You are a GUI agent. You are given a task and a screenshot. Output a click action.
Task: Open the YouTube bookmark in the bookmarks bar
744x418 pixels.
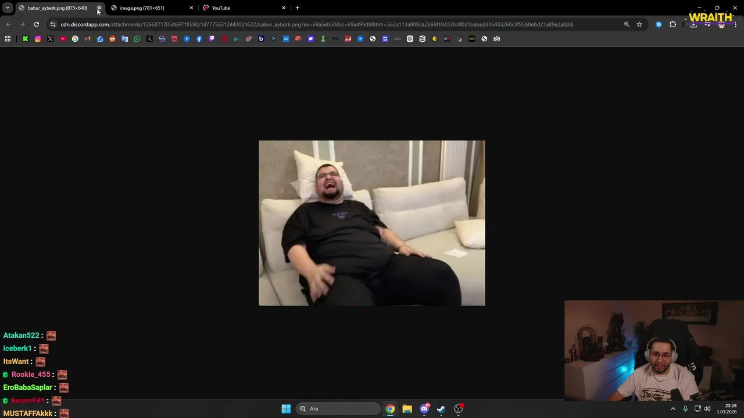click(x=63, y=39)
